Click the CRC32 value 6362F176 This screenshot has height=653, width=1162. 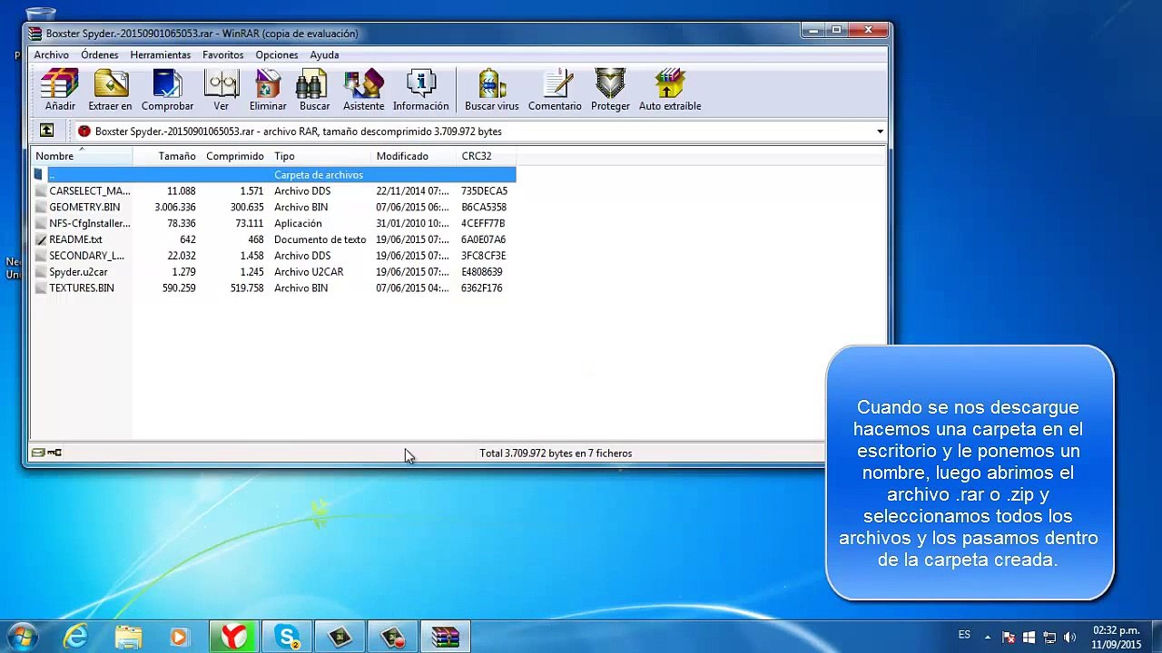[482, 288]
